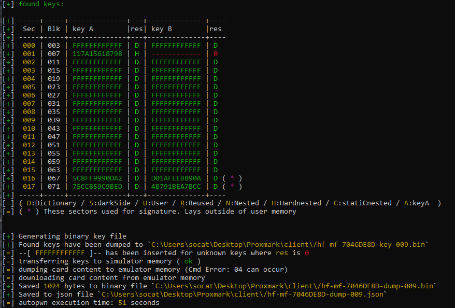Screen dimensions: 455x308
Task: Click the purple asterisk on sector 017 row
Action: [x=232, y=186]
